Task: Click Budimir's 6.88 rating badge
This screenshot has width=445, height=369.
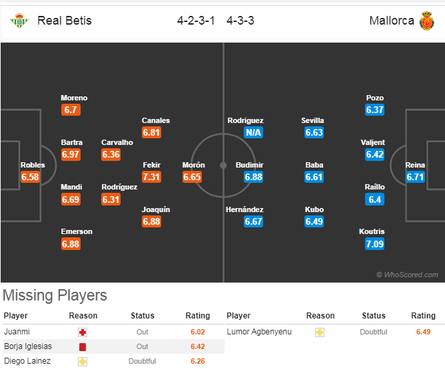Action: pos(253,177)
